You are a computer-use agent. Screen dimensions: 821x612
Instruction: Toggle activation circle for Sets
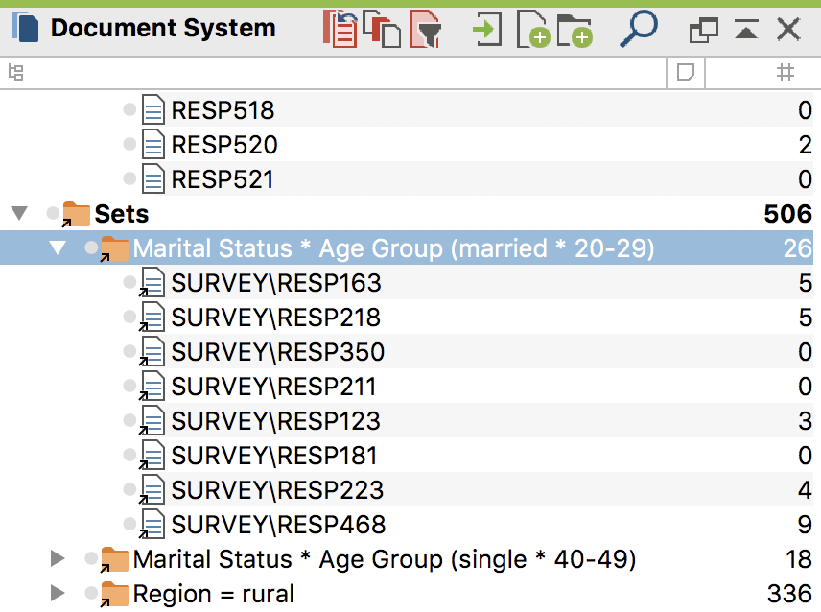click(53, 213)
